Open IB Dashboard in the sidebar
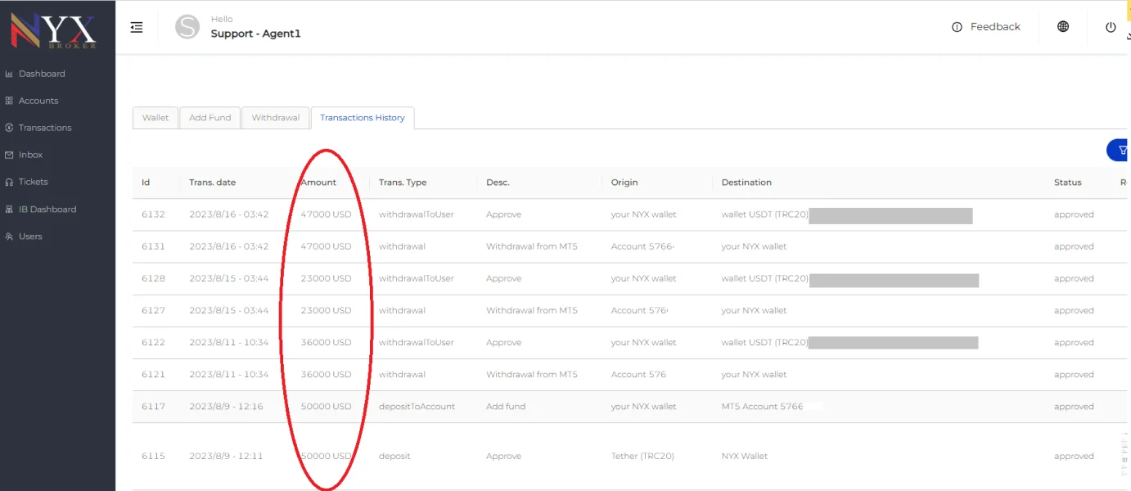This screenshot has height=491, width=1131. click(47, 209)
